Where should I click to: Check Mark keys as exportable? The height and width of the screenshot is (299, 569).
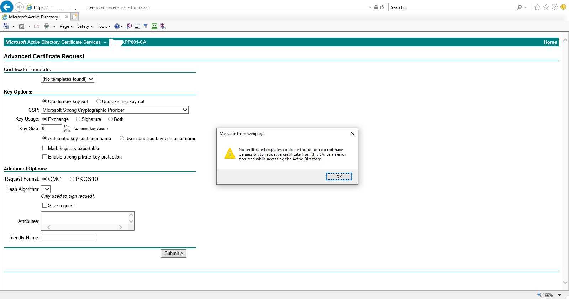(44, 148)
